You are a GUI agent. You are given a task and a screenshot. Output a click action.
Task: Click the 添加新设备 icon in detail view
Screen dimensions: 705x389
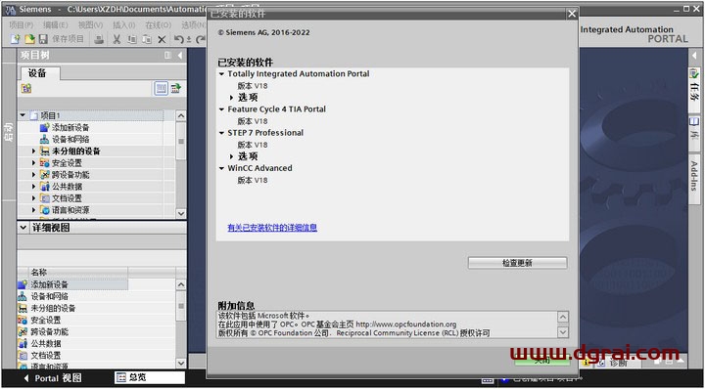tap(23, 284)
